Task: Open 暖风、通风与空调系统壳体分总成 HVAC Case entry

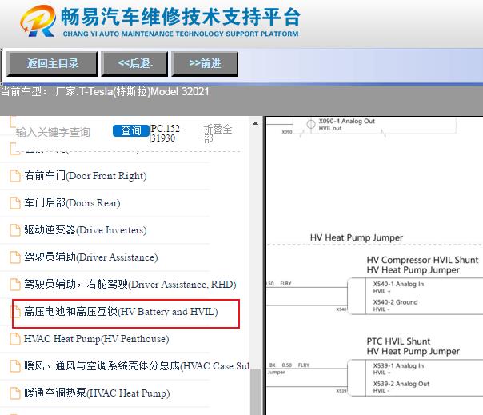Action: [137, 366]
